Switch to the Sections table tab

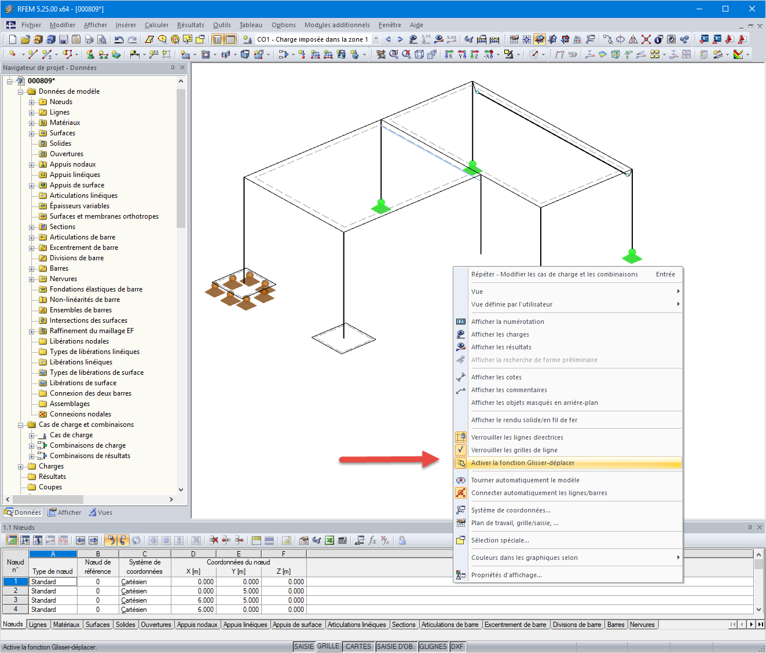[404, 625]
